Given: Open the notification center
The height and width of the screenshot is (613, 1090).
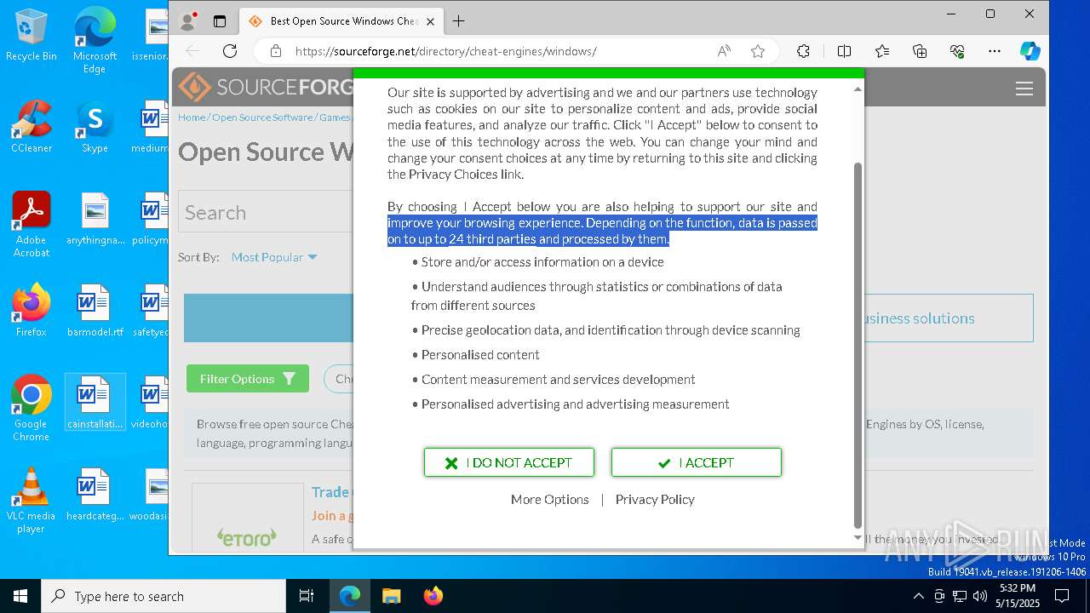Looking at the screenshot, I should click(x=1062, y=596).
